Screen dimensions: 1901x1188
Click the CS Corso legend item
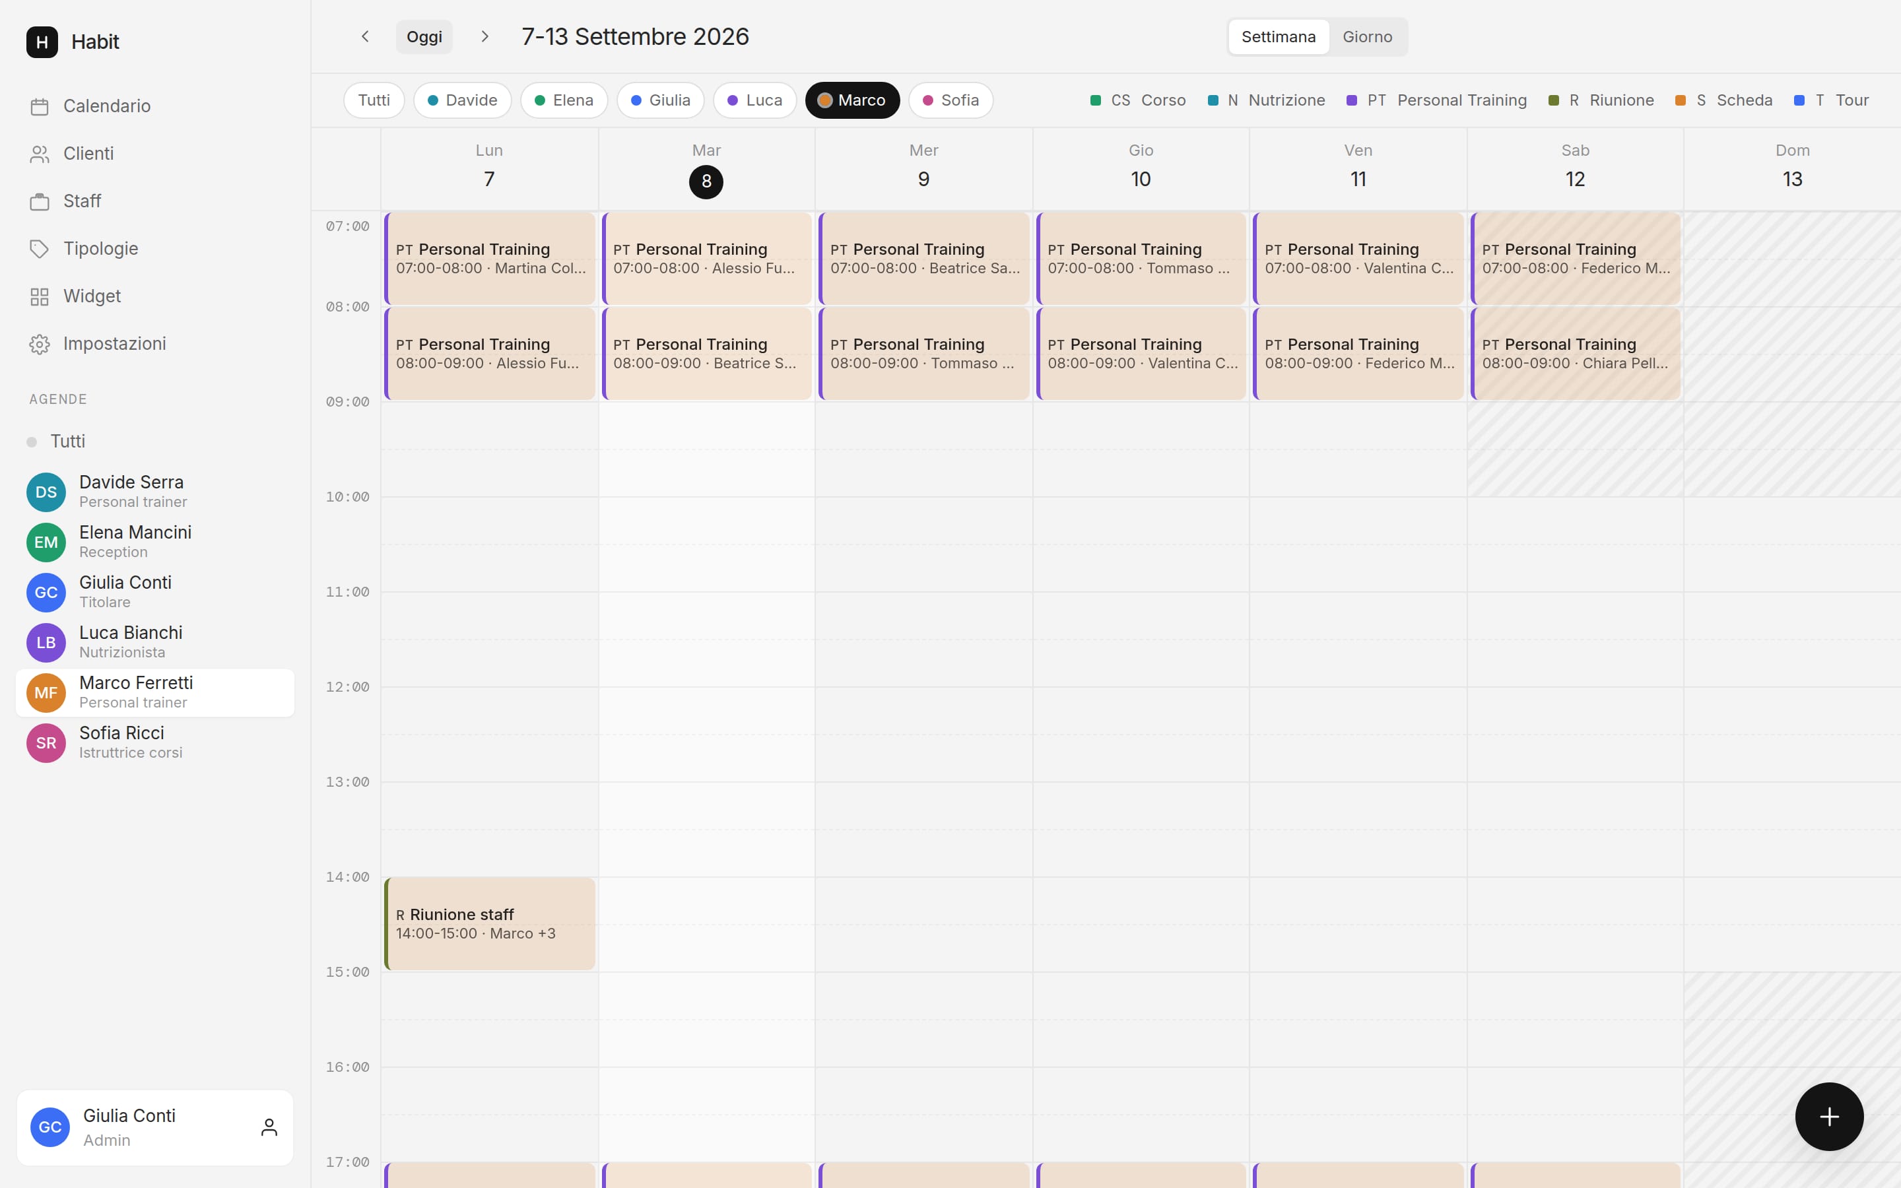pyautogui.click(x=1137, y=100)
